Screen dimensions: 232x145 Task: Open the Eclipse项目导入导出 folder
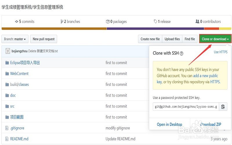(x=25, y=63)
